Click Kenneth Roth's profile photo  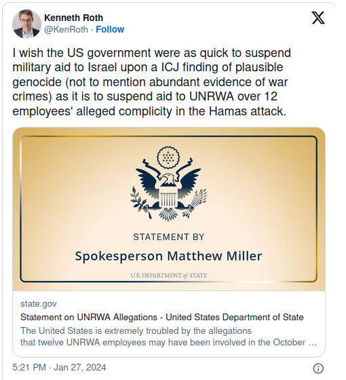26,24
